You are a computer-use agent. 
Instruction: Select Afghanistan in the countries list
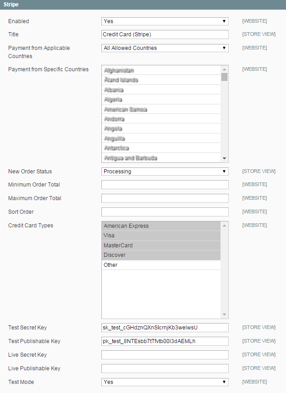tap(161, 70)
